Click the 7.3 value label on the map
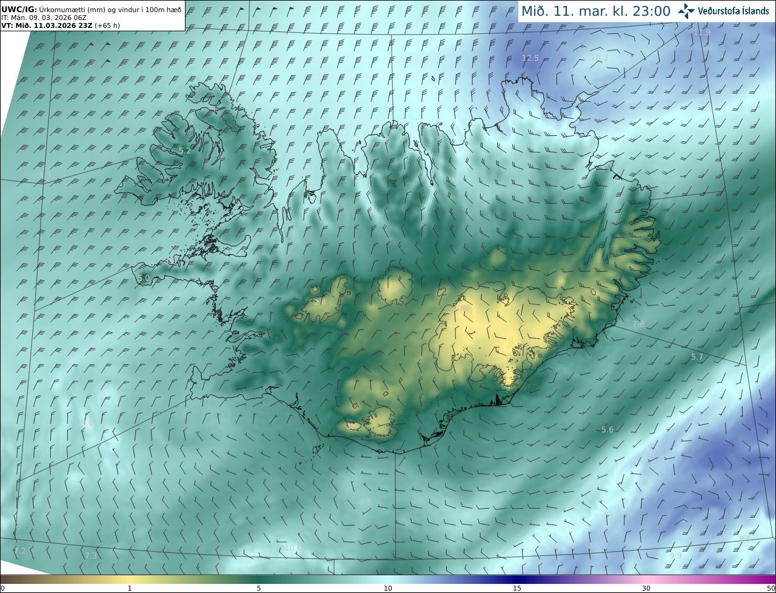This screenshot has height=593, width=776. 91,555
